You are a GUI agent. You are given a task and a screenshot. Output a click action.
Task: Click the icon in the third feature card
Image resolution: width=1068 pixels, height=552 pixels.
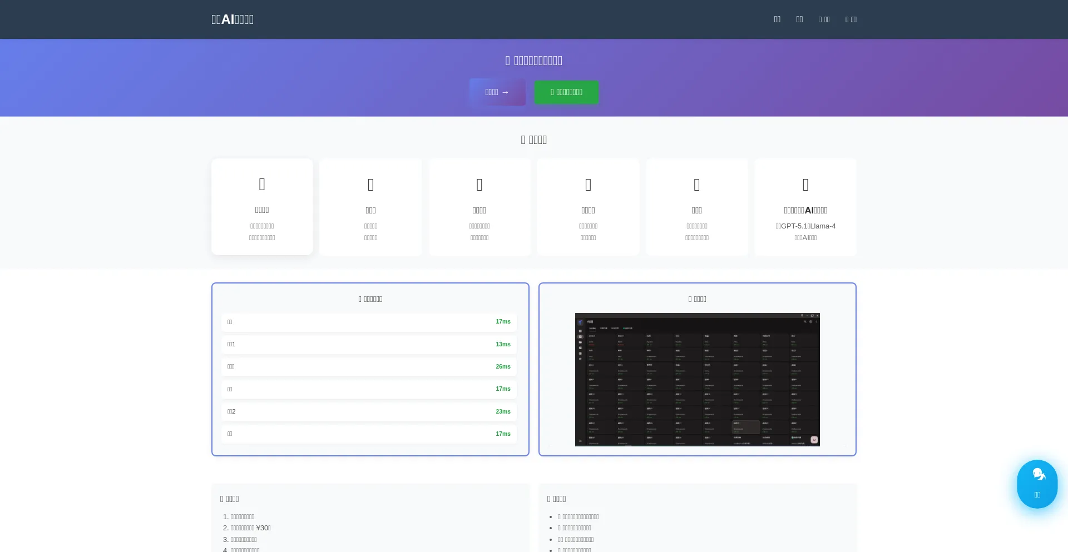(479, 185)
